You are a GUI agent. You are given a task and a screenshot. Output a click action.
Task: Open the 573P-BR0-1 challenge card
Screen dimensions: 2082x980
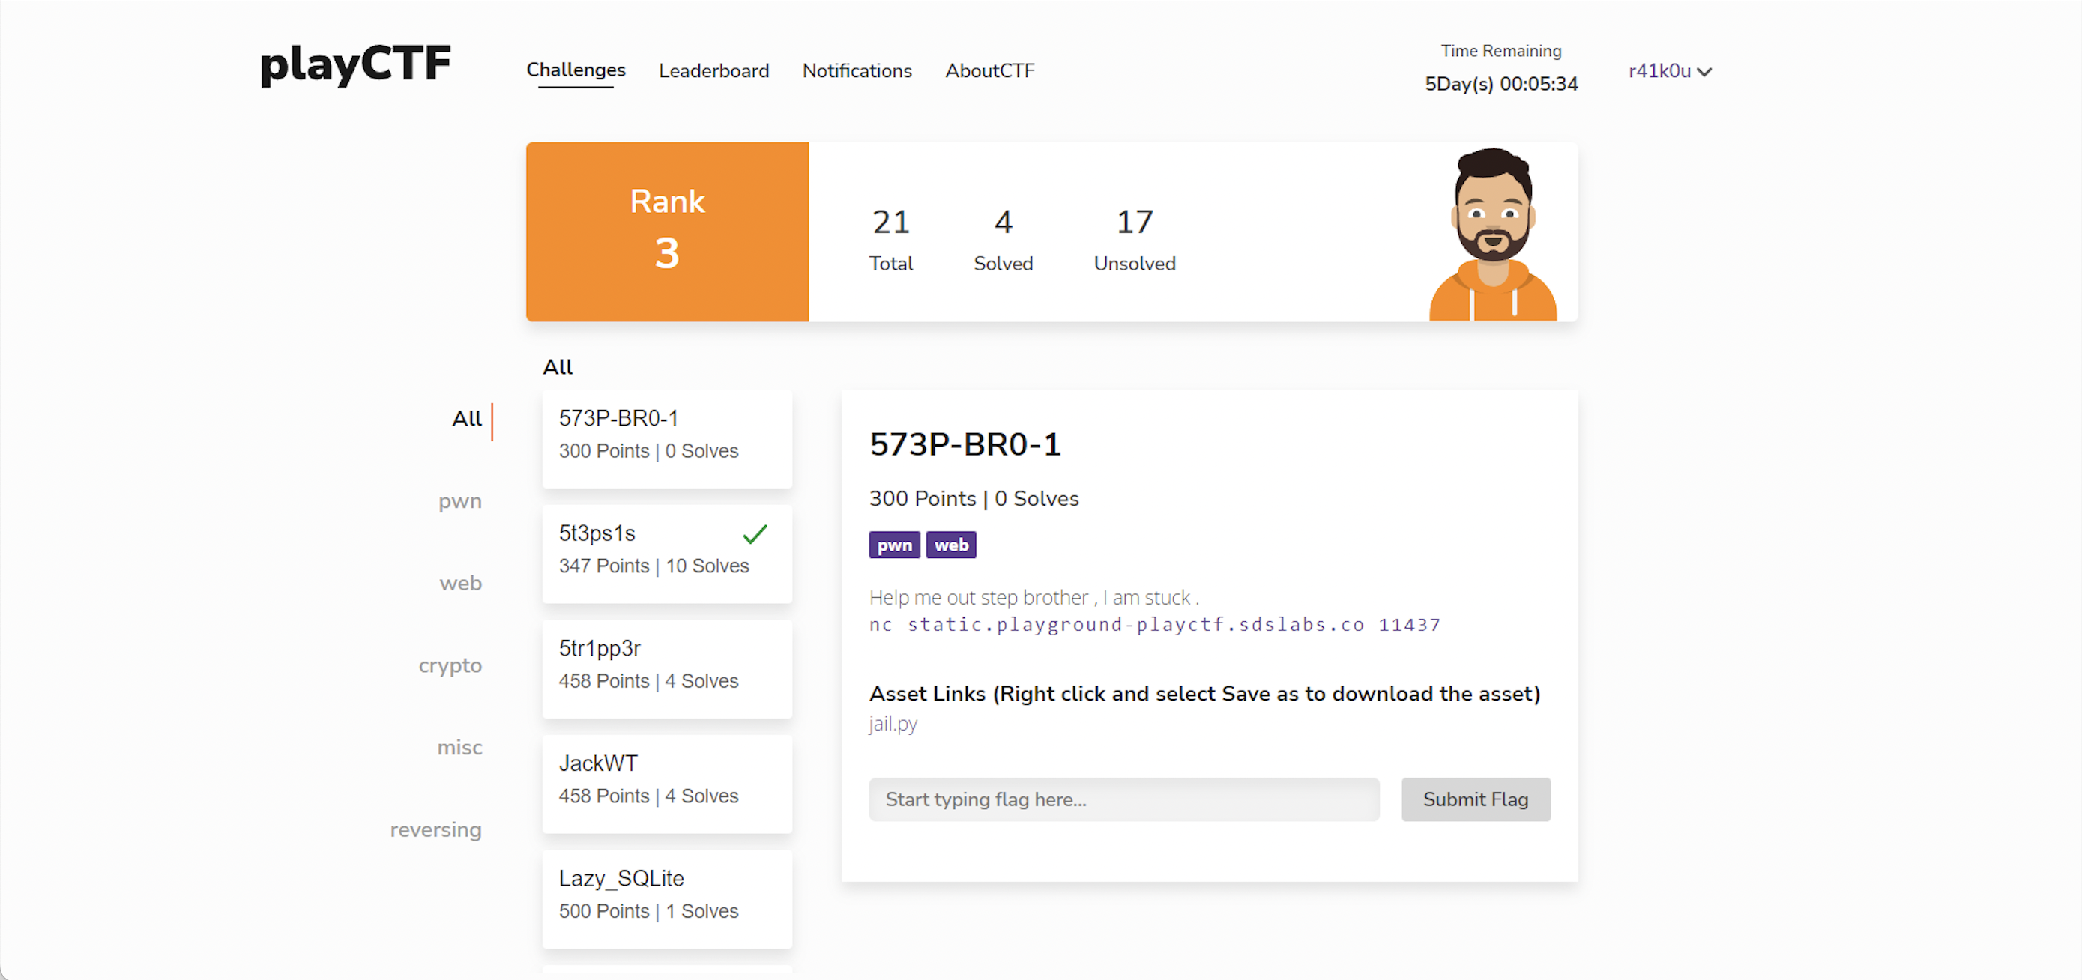point(667,439)
